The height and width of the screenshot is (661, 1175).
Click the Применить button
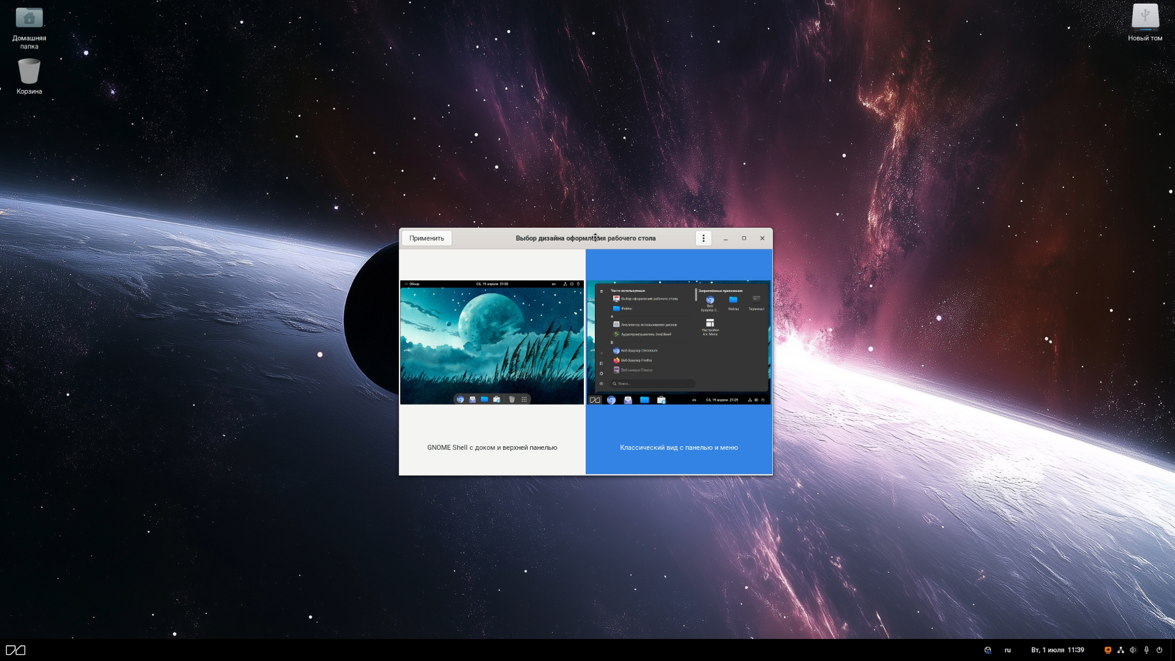[427, 238]
